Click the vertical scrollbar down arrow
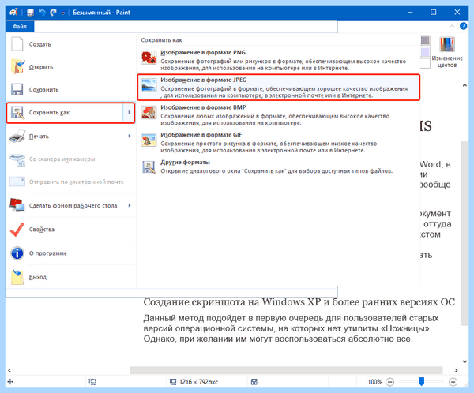 click(x=465, y=361)
